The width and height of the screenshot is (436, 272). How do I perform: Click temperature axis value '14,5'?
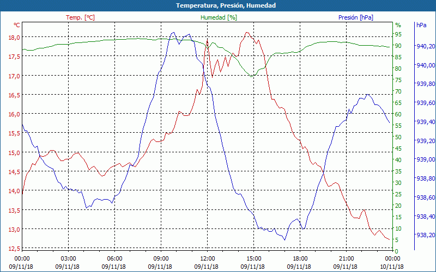coord(14,172)
